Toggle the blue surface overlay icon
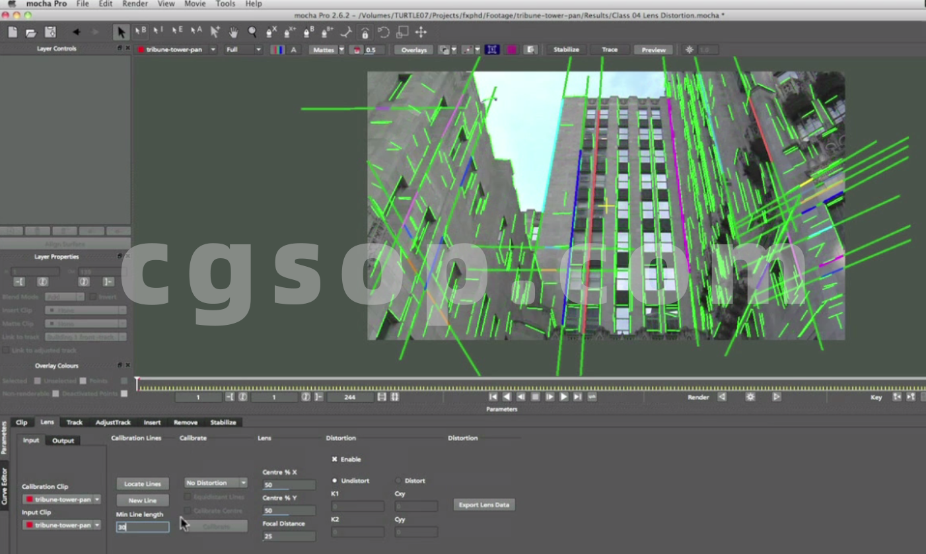Image resolution: width=926 pixels, height=554 pixels. 491,50
